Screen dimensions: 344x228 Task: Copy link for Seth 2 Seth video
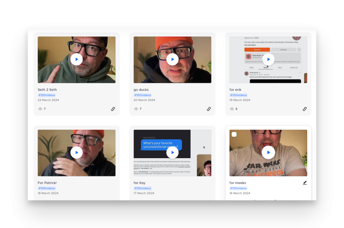pyautogui.click(x=113, y=109)
